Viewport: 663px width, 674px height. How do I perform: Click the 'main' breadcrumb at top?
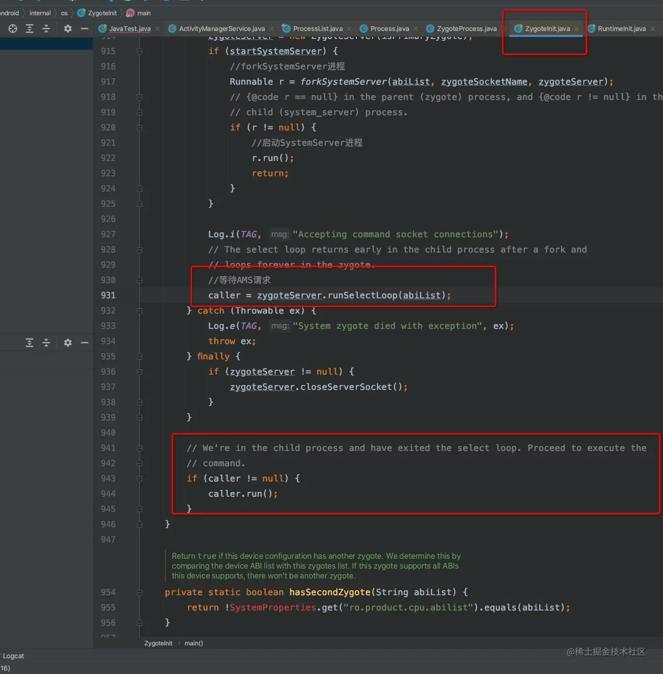click(x=144, y=13)
